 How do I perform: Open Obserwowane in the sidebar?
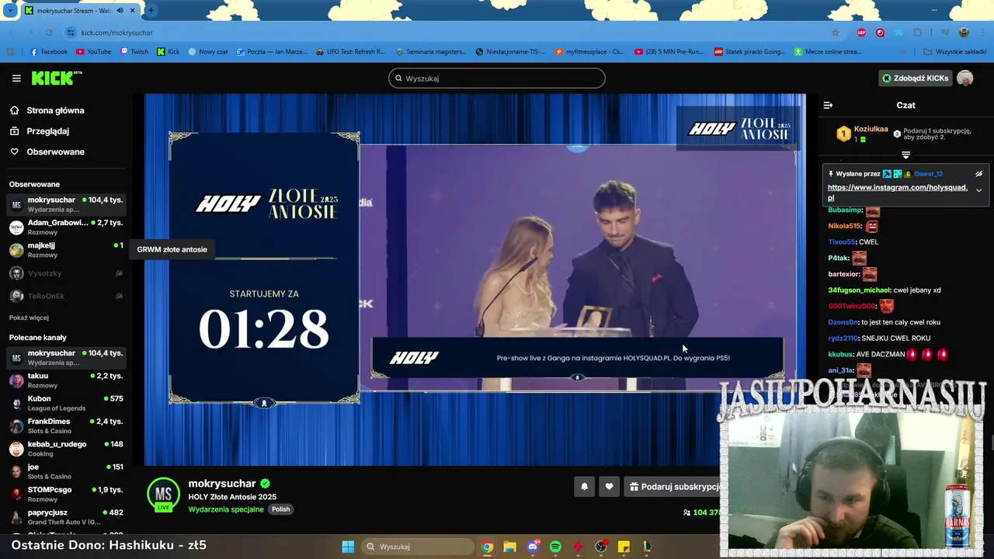tap(55, 152)
